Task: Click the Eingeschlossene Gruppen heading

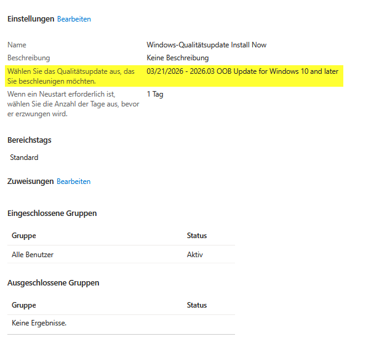Action: tap(52, 213)
